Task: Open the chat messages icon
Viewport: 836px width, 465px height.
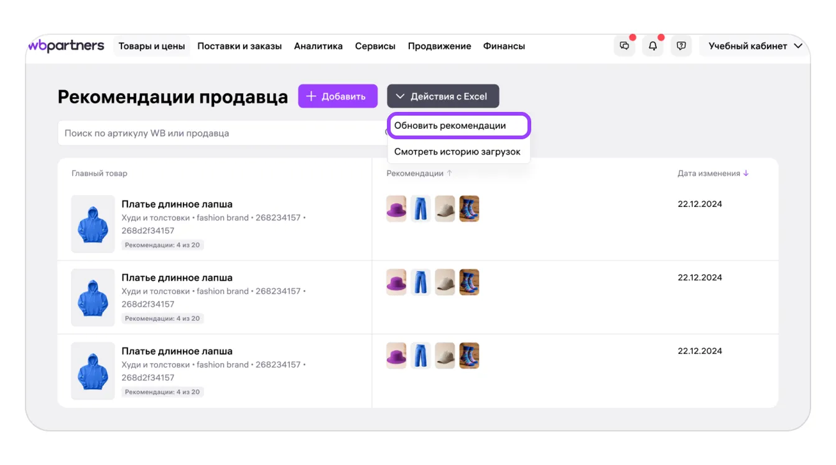Action: 625,46
